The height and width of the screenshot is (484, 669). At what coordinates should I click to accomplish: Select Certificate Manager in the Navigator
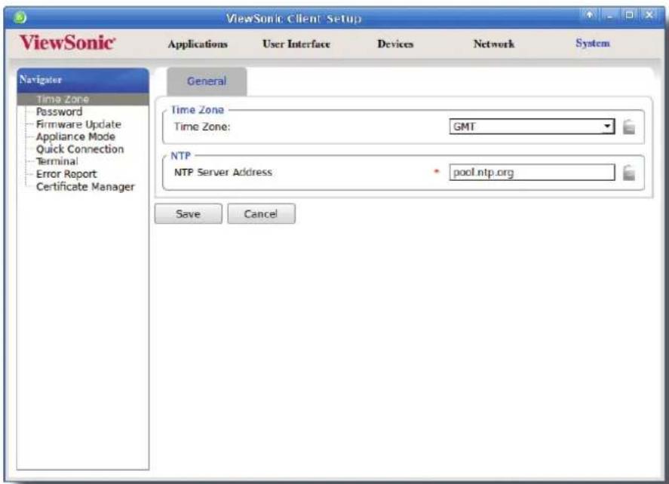pyautogui.click(x=85, y=187)
